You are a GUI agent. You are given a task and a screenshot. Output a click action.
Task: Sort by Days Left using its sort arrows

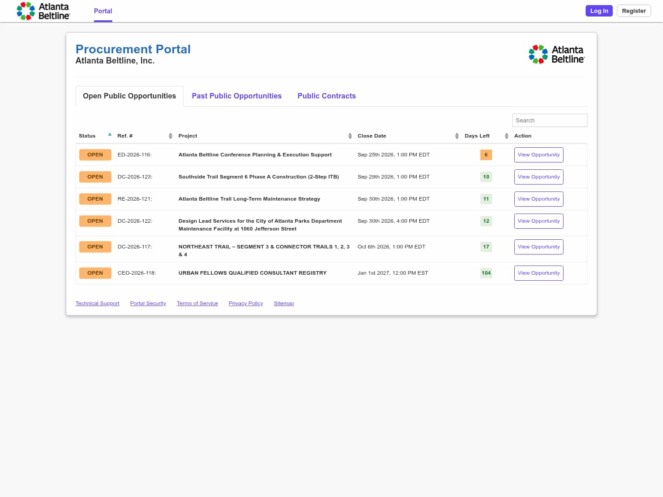[x=506, y=136]
